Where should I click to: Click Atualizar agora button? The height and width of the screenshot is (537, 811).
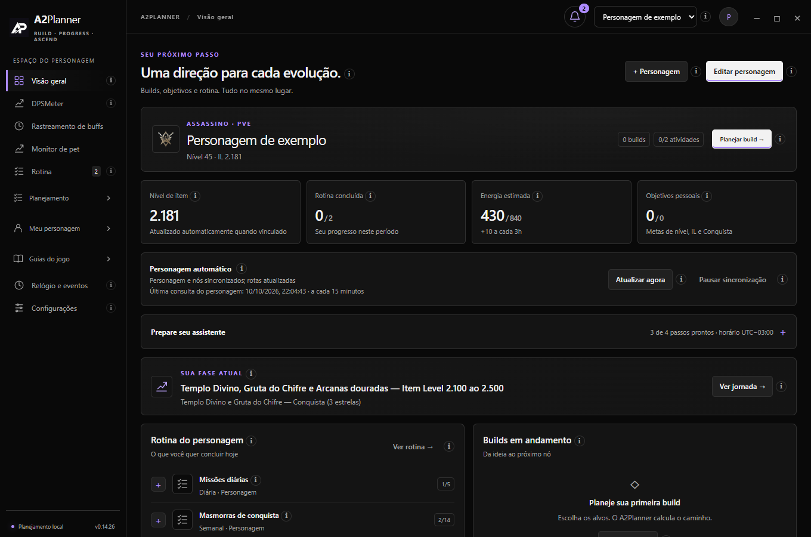pyautogui.click(x=640, y=280)
